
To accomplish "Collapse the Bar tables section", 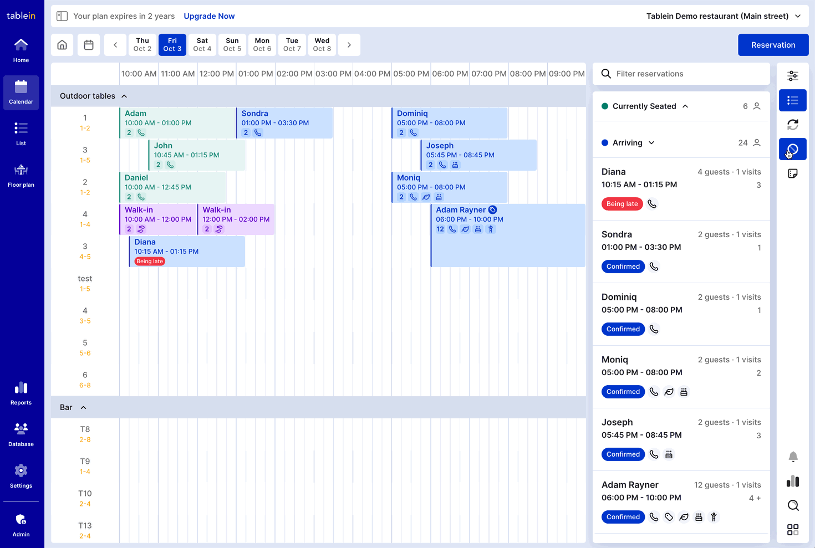I will coord(84,407).
